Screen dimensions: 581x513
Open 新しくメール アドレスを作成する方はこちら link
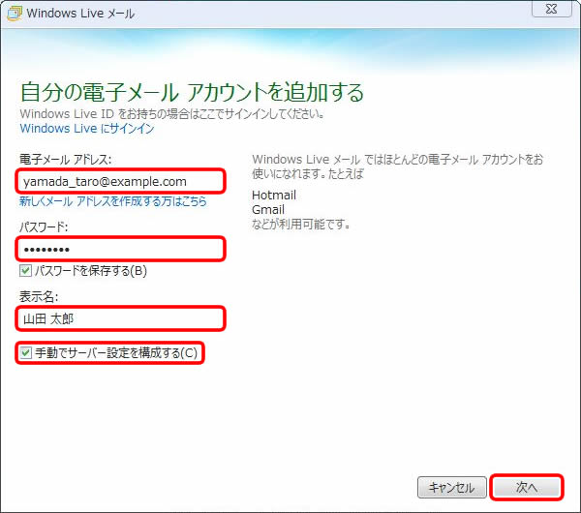[112, 202]
